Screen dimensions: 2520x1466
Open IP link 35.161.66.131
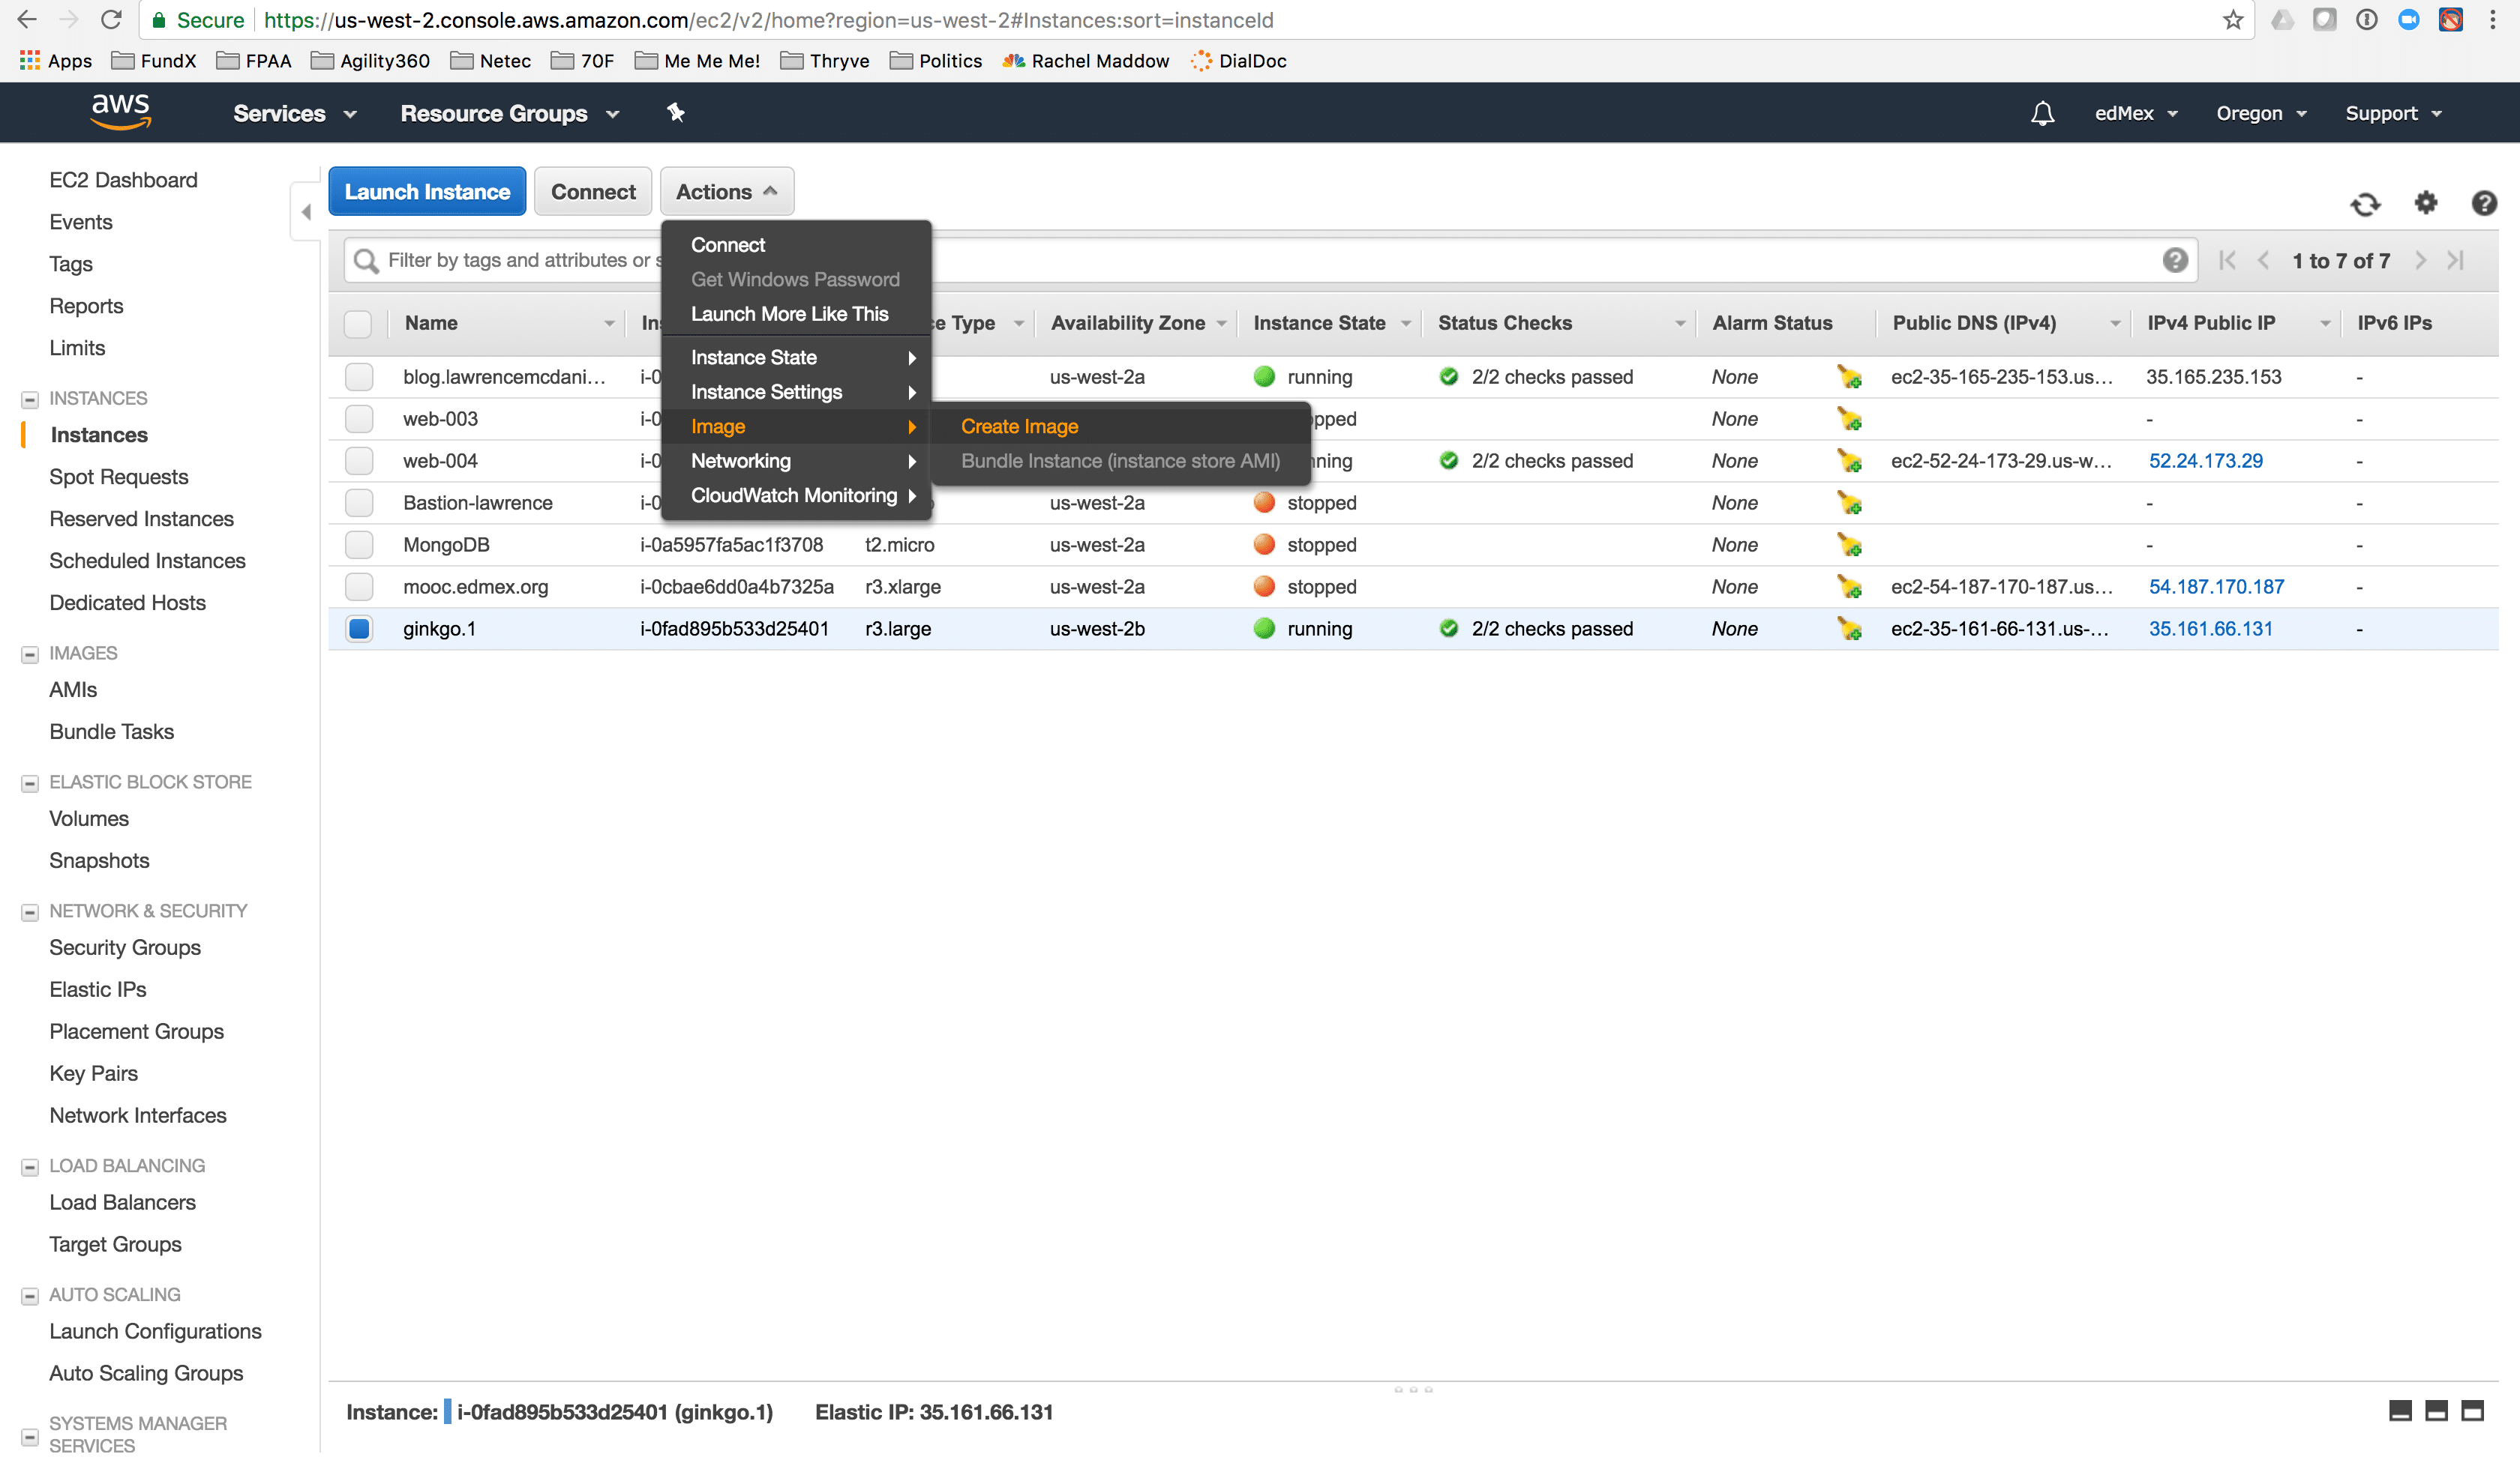pos(2210,630)
